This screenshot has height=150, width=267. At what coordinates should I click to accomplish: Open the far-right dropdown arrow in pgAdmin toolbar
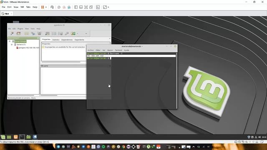pos(86,34)
